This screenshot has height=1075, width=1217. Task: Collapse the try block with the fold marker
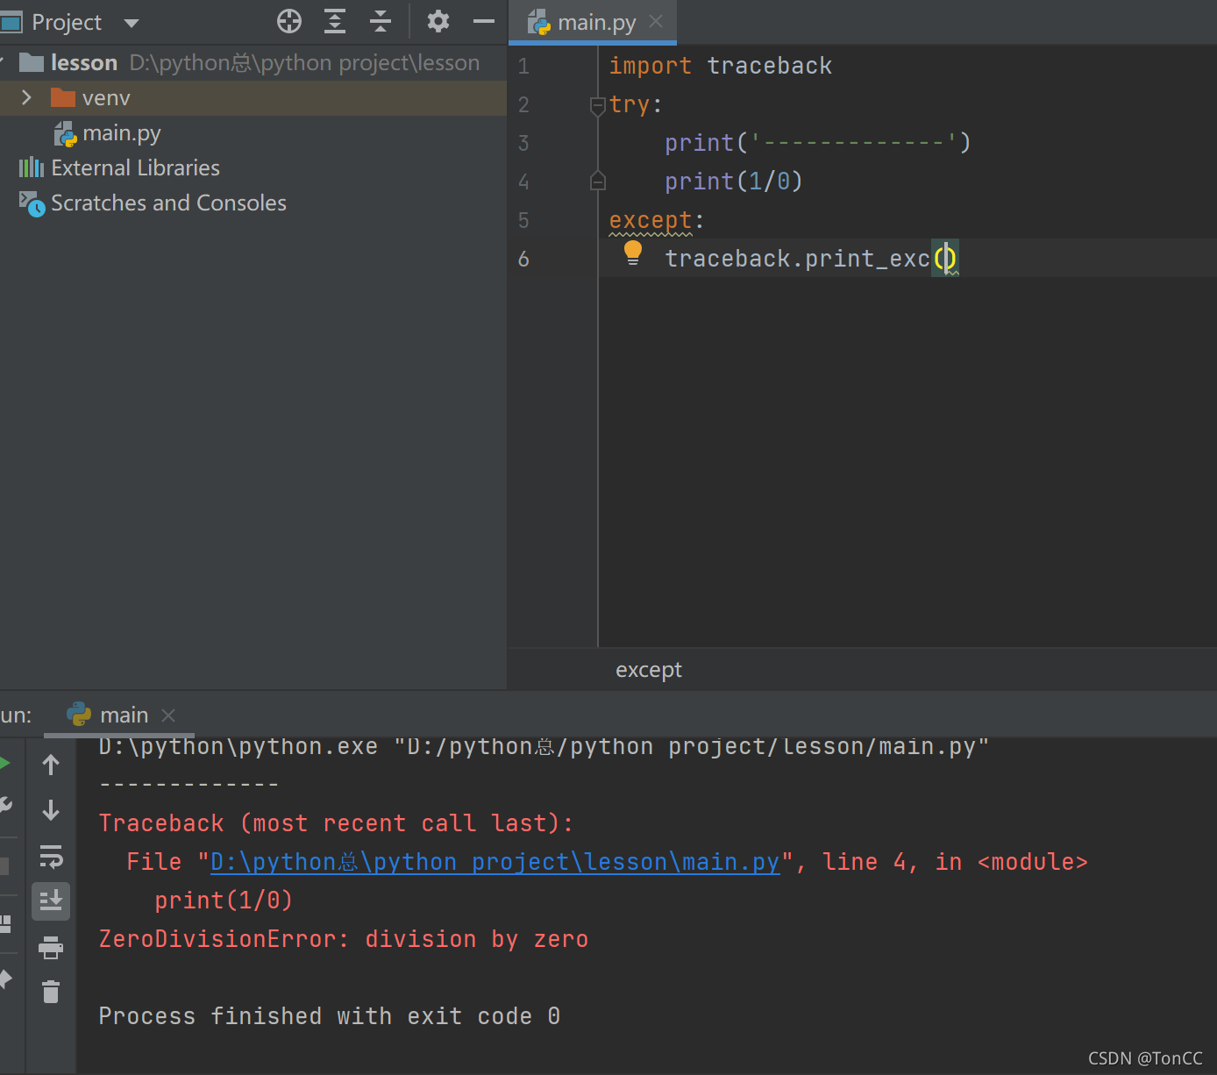(598, 106)
